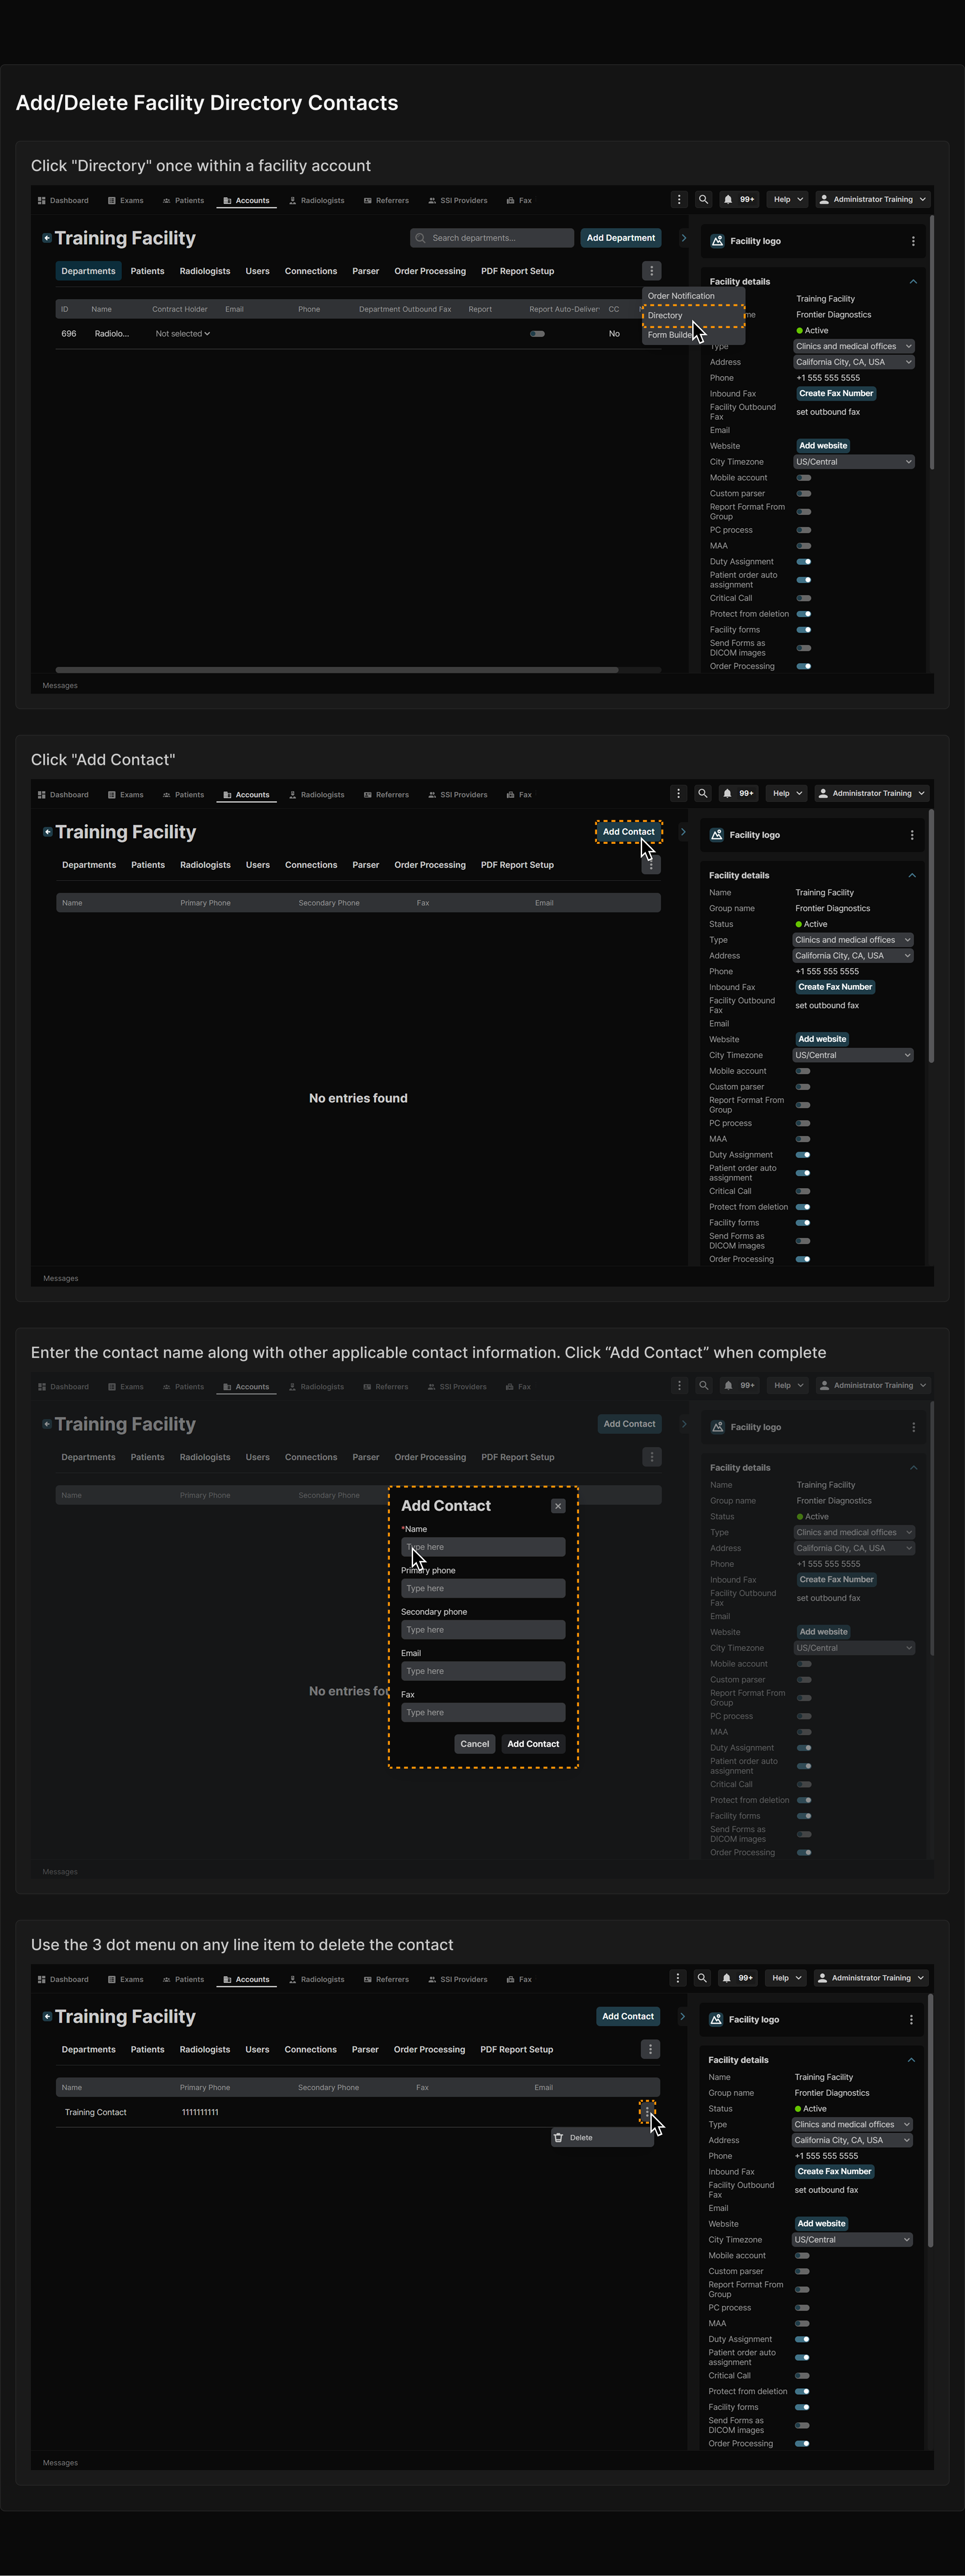This screenshot has height=2576, width=965.
Task: Open the Help dropdown in the fourth screenshot
Action: tap(786, 1978)
